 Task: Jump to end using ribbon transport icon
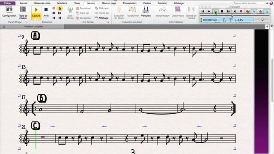[x=60, y=18]
